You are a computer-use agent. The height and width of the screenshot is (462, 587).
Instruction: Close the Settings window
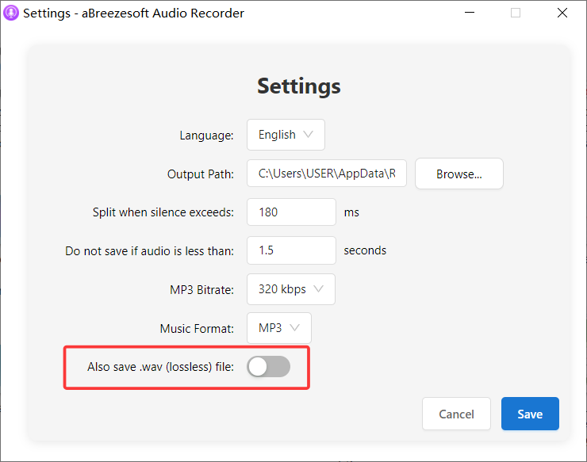tap(562, 13)
